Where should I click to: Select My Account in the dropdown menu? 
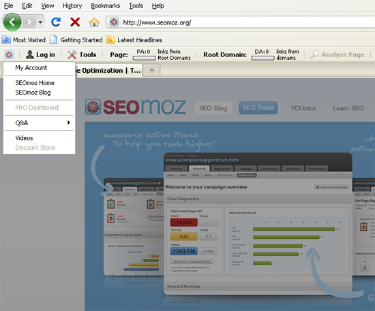(40, 68)
